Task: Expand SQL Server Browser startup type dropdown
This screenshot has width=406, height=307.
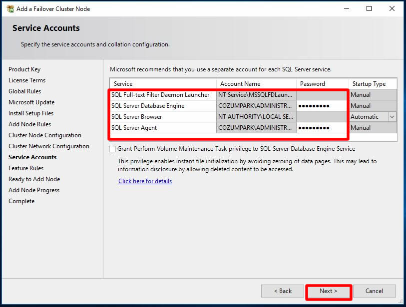Action: [x=392, y=117]
